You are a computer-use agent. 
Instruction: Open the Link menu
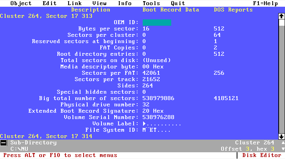[74, 3]
